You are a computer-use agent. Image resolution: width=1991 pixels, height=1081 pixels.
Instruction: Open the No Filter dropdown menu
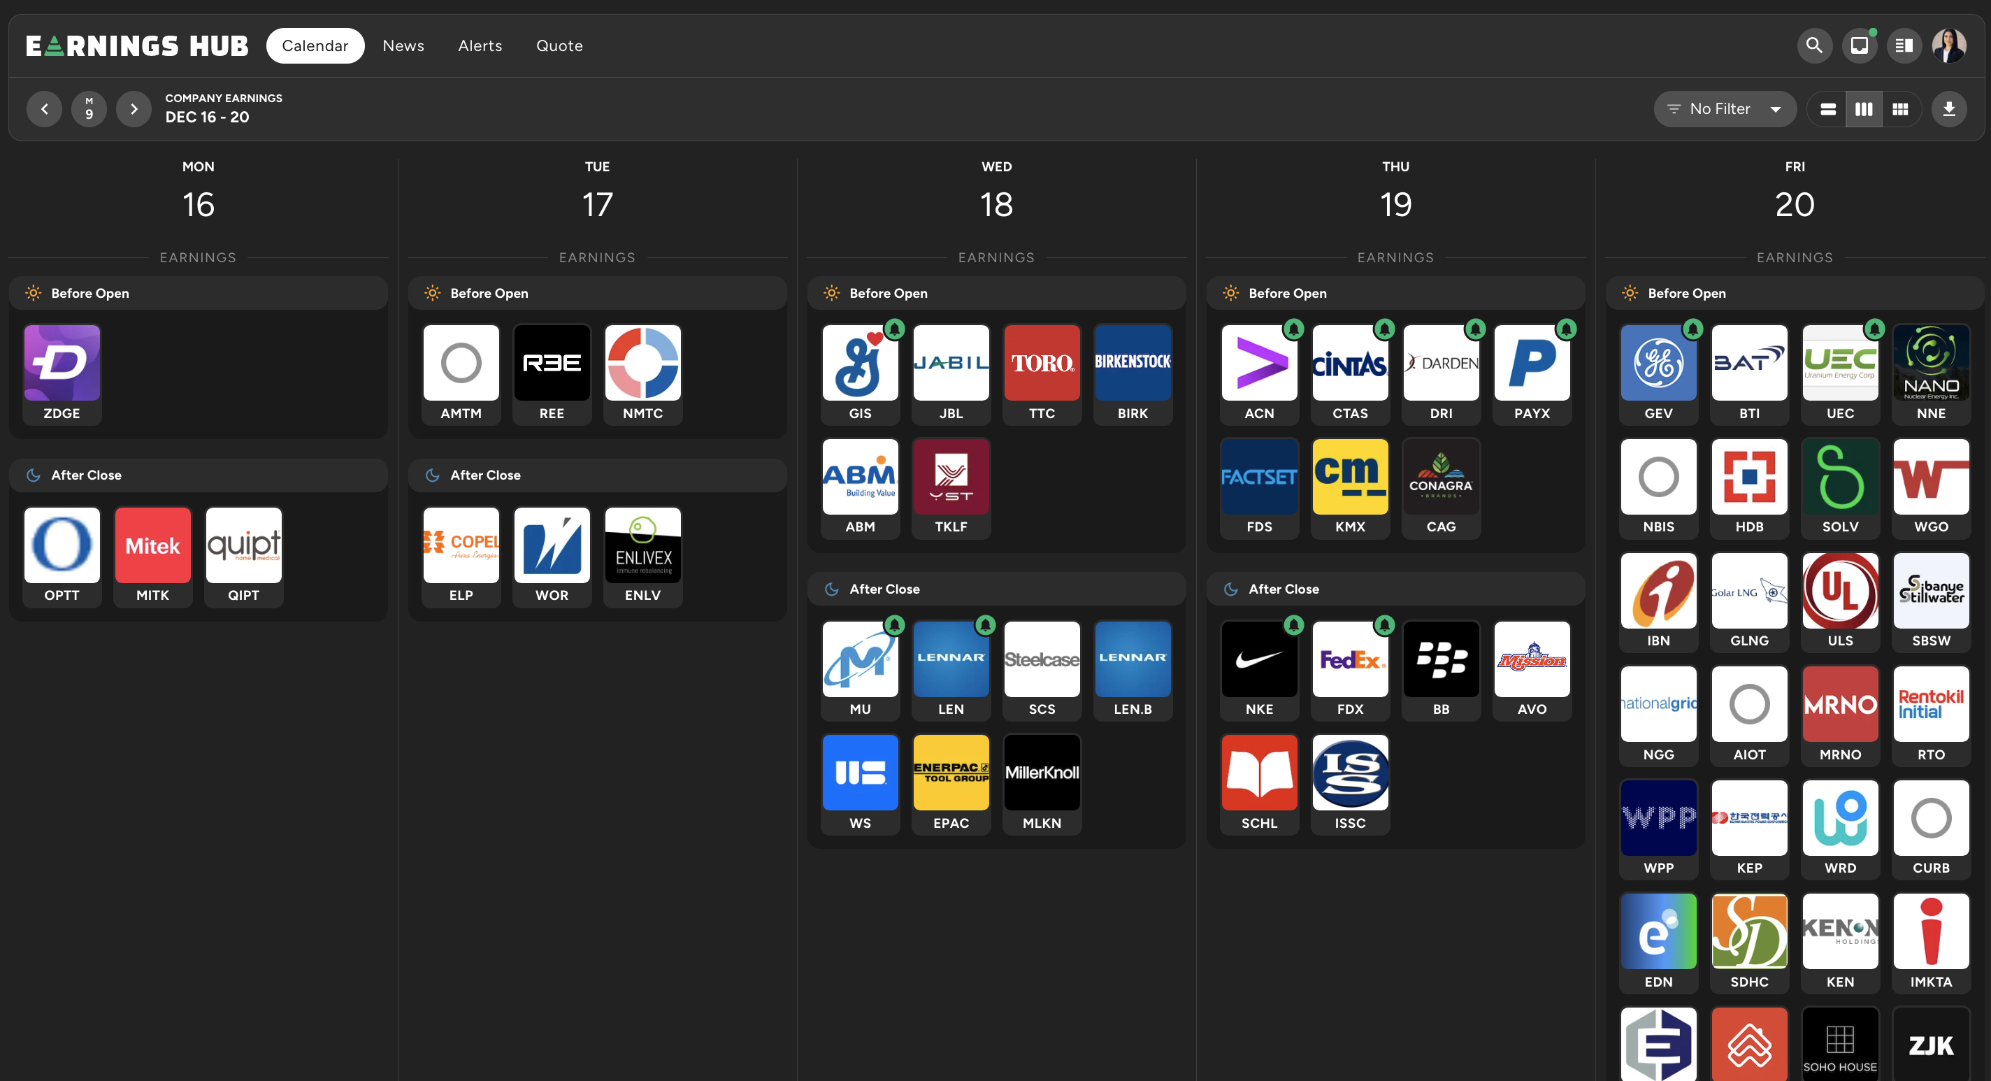(1723, 108)
